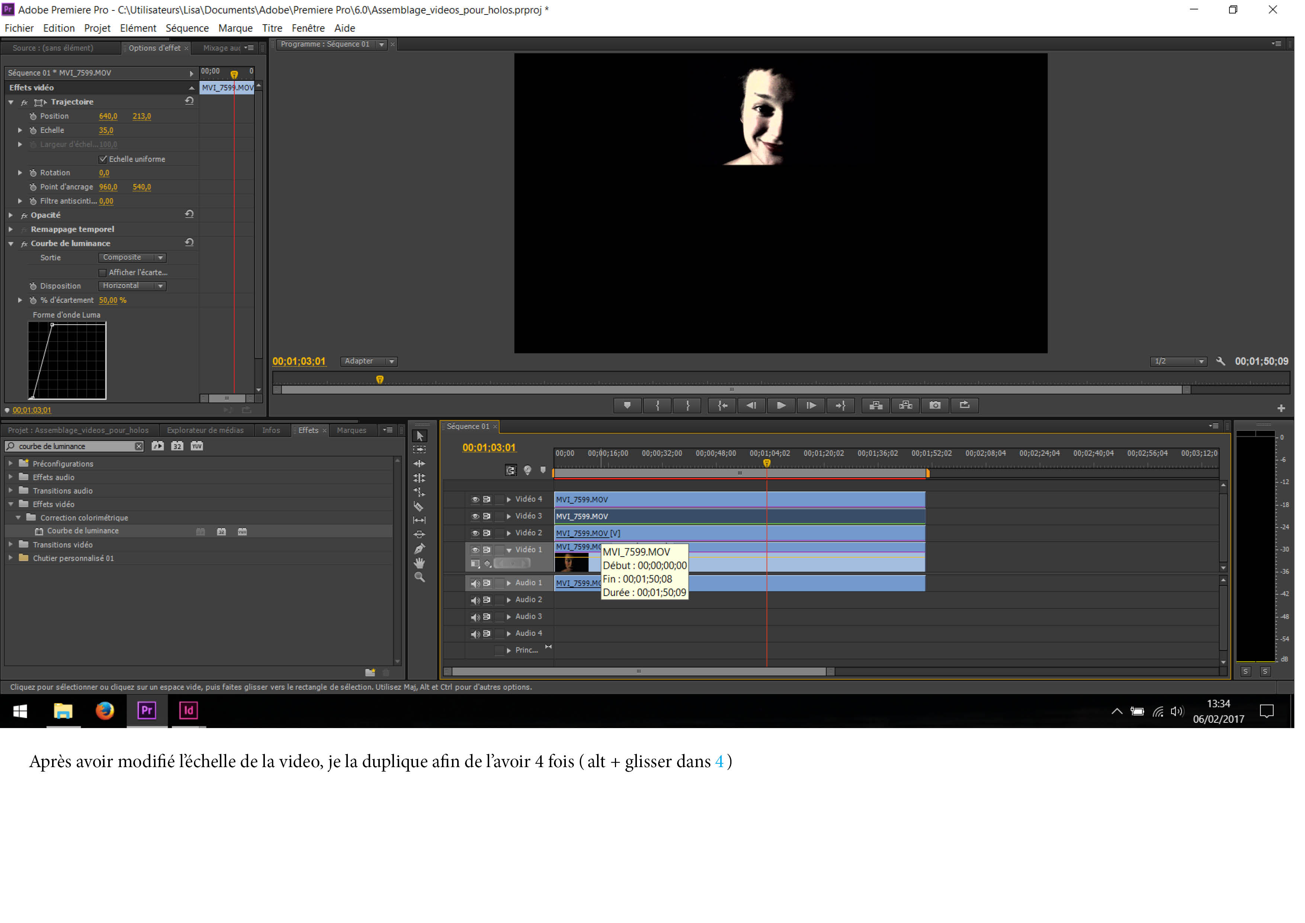Click Add Marker button in monitor
Viewport: 1305px width, 923px height.
(x=628, y=405)
